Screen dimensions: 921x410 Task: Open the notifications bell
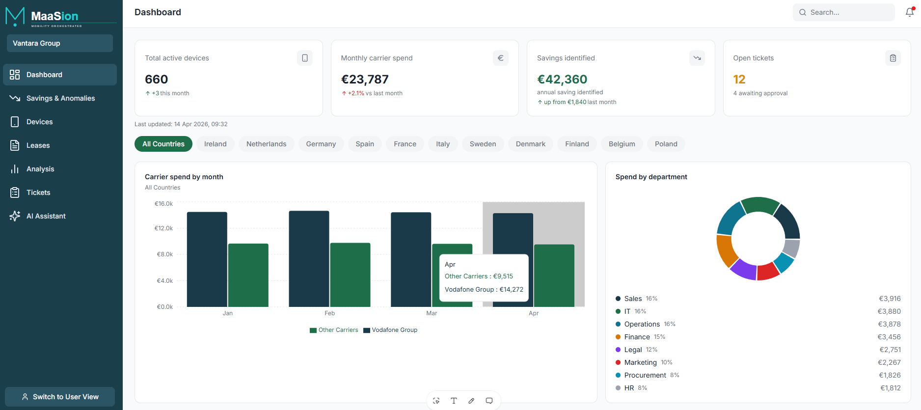(910, 12)
